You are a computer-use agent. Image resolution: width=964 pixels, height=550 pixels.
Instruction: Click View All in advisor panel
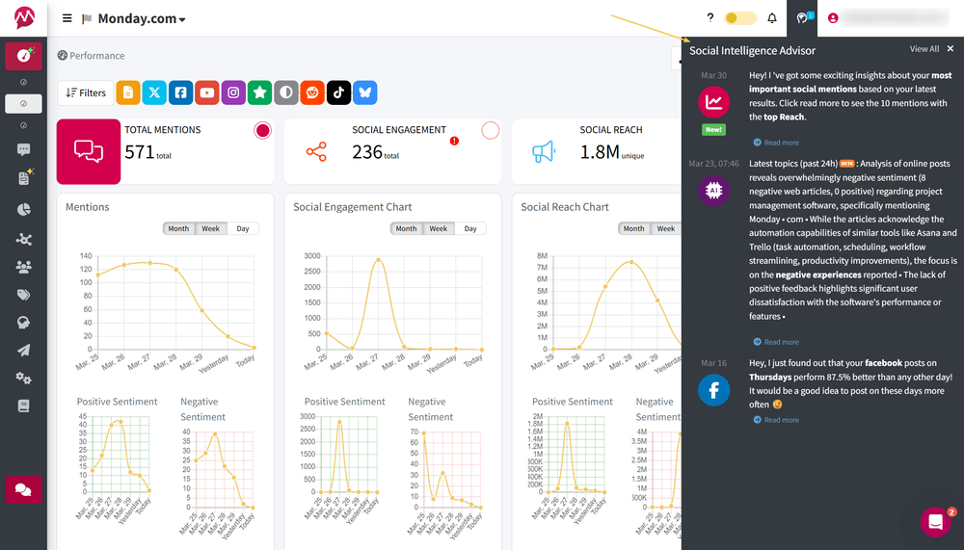coord(924,48)
